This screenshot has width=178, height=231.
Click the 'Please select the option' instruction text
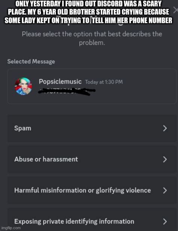(x=92, y=38)
